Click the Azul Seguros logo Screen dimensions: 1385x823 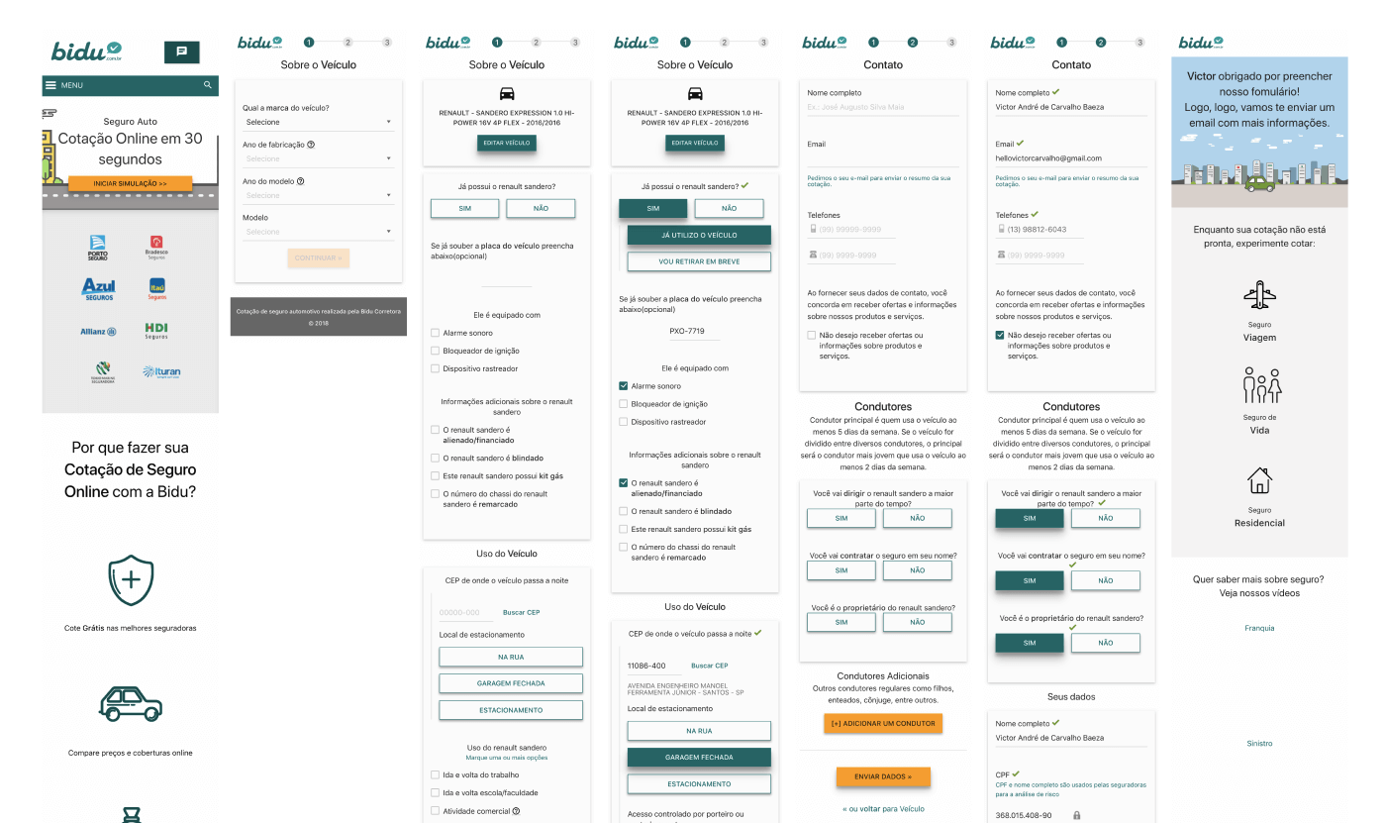coord(98,289)
